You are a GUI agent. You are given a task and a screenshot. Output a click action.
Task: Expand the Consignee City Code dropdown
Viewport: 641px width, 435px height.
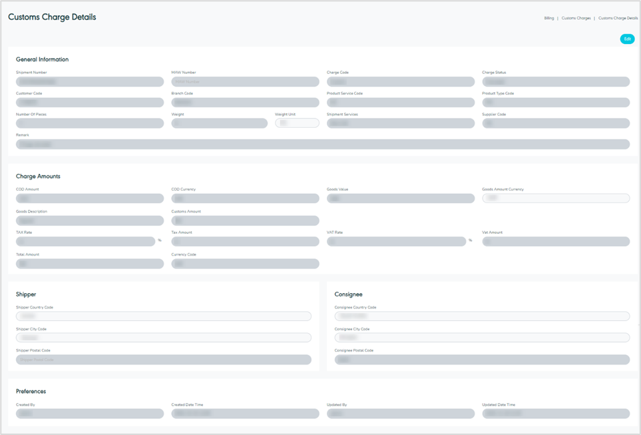[482, 338]
